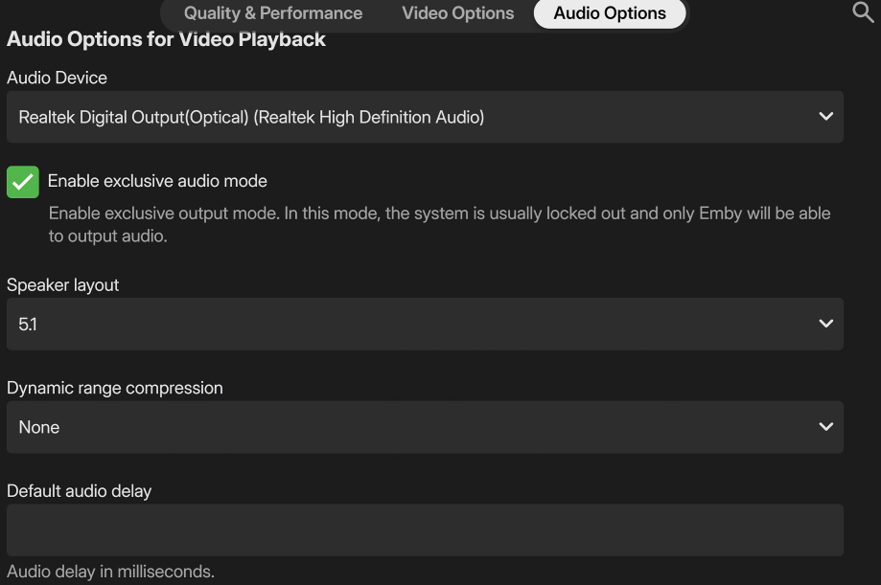Expand the Speaker layout chevron

pyautogui.click(x=825, y=324)
